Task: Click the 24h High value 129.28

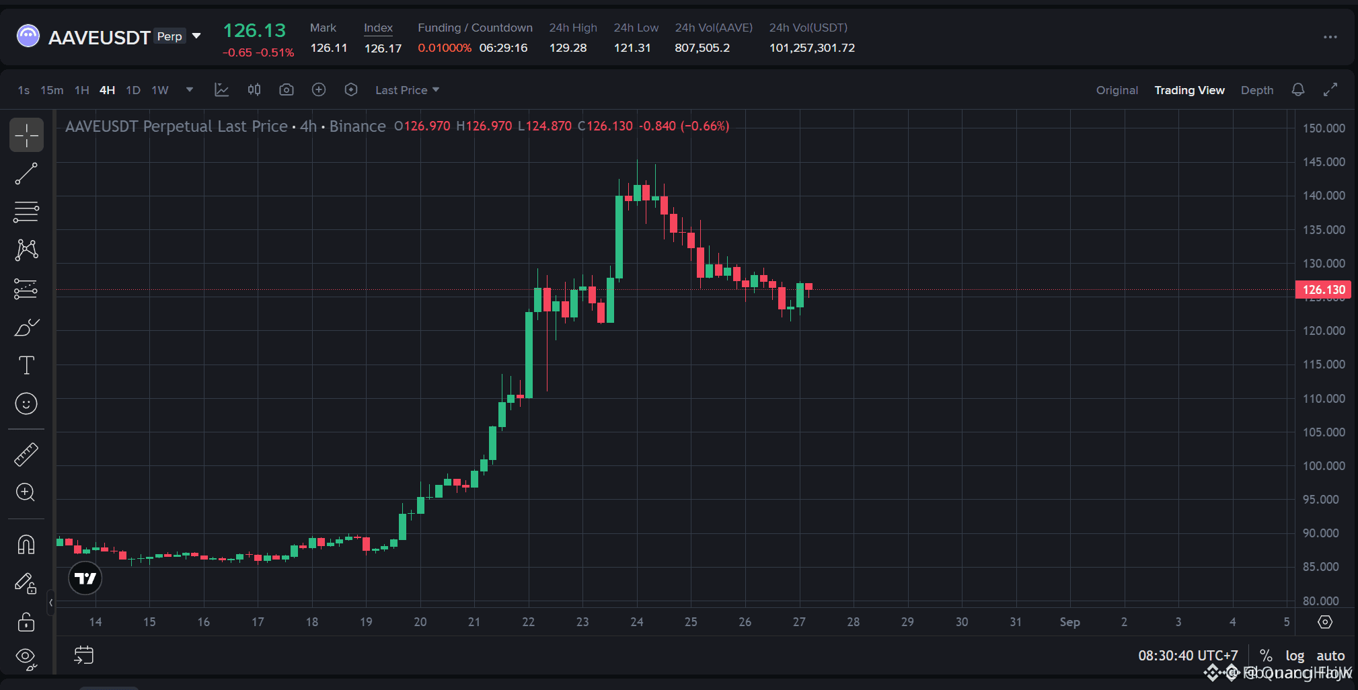Action: (568, 48)
